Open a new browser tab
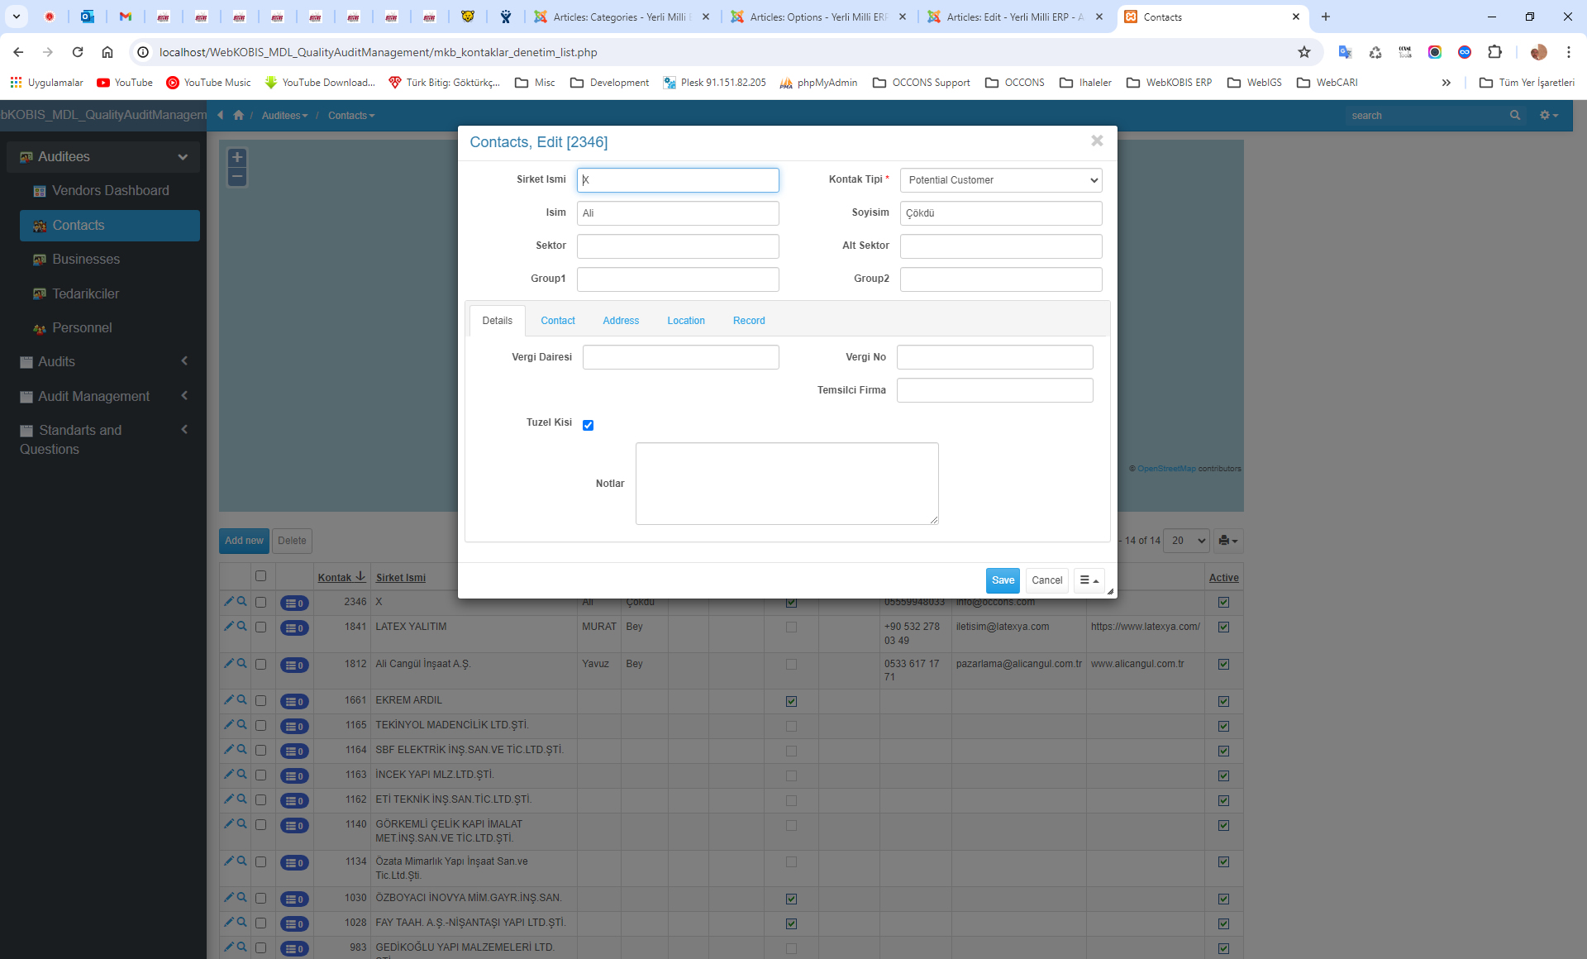This screenshot has width=1587, height=959. (x=1326, y=17)
